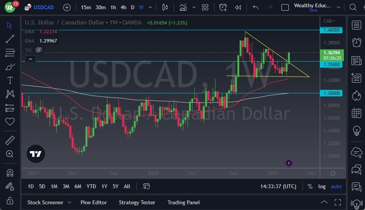Expand the timeframe list chevron
This screenshot has height=210, width=365.
(x=150, y=7)
